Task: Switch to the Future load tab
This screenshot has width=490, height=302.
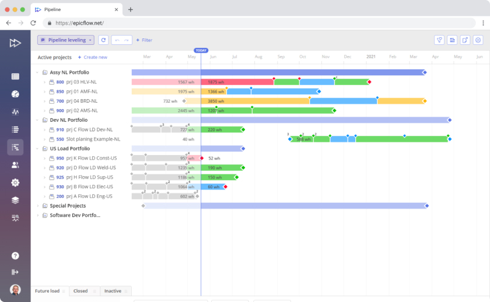Action: click(50, 291)
